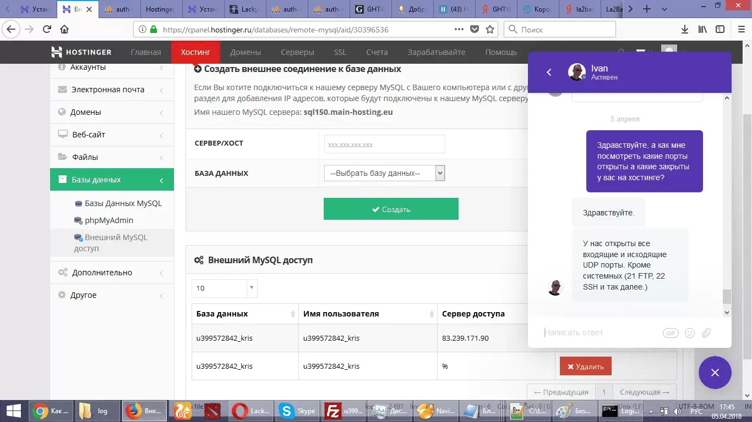Go back in chat using the left arrow
The width and height of the screenshot is (752, 422).
pos(548,72)
